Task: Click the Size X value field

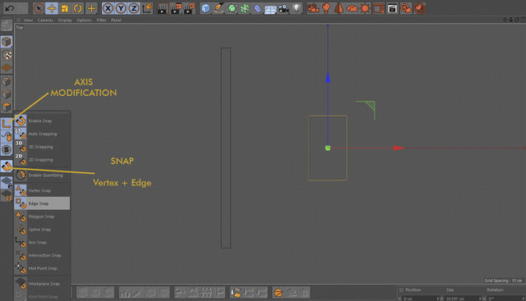Action: [459, 299]
